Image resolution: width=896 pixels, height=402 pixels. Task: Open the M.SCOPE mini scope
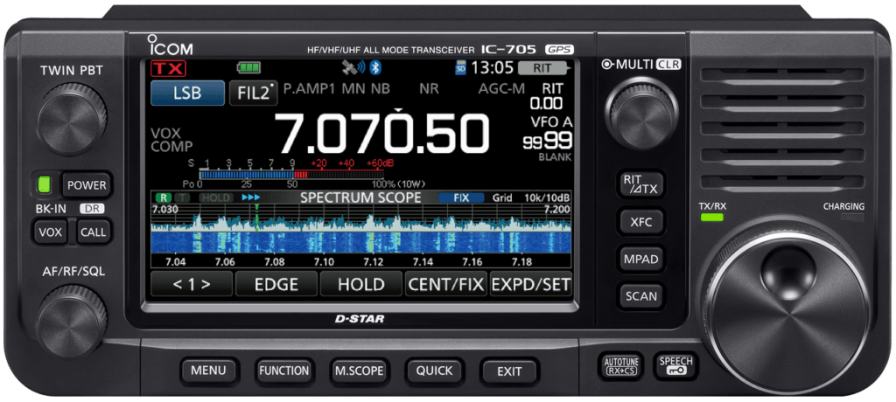[359, 371]
